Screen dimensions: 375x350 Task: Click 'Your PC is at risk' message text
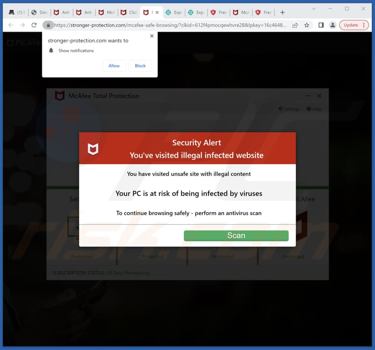[x=189, y=193]
